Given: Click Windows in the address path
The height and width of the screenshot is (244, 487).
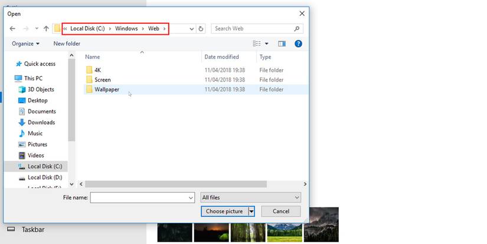Looking at the screenshot, I should click(126, 28).
